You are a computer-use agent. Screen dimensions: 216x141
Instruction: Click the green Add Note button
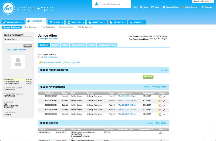click(x=148, y=77)
